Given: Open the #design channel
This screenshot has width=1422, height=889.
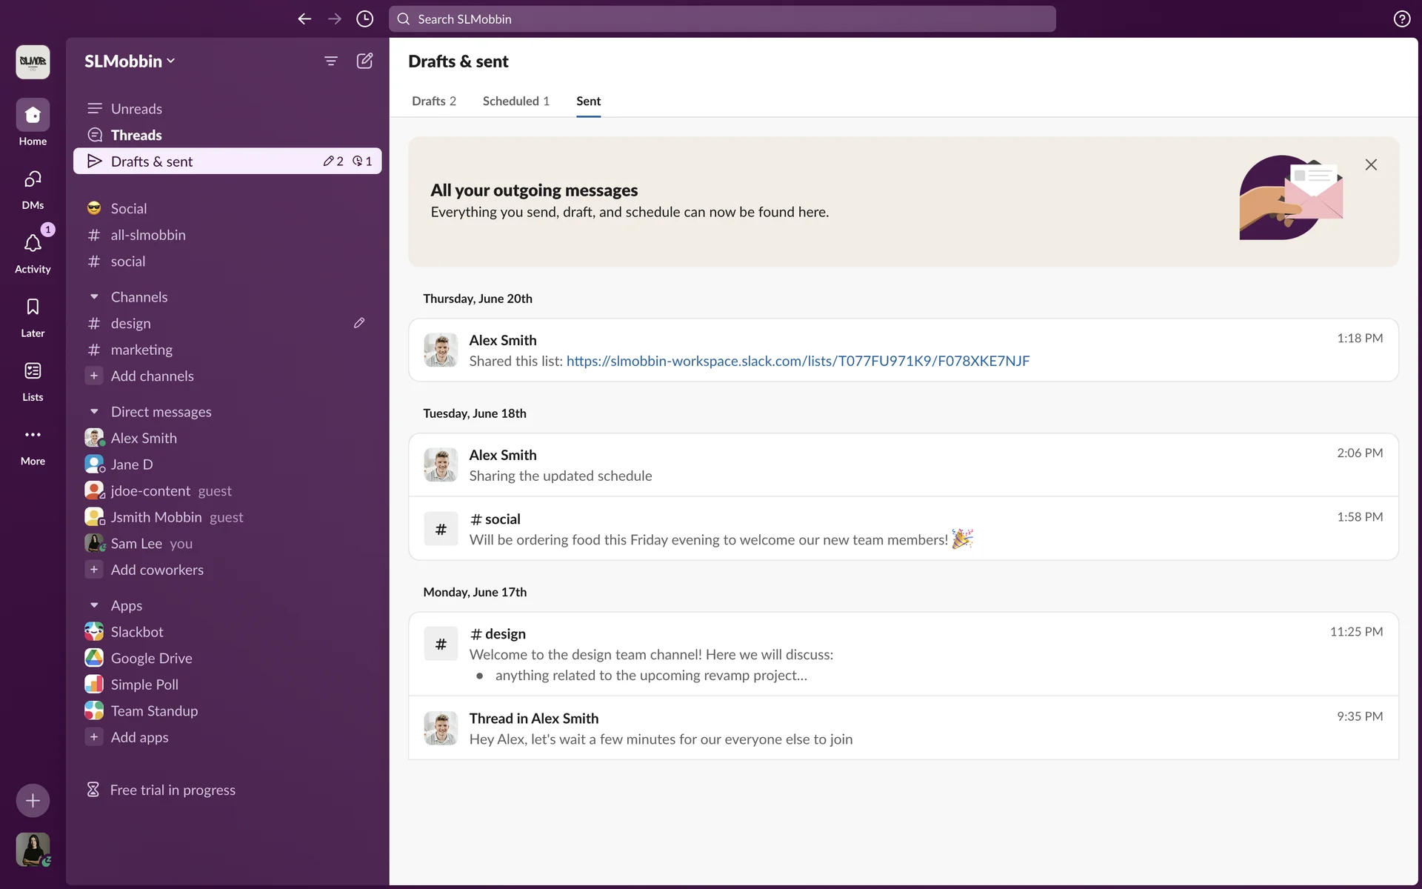Looking at the screenshot, I should point(131,324).
